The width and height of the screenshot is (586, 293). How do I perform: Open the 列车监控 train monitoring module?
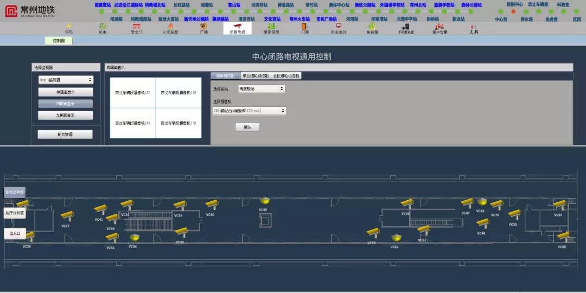(339, 28)
